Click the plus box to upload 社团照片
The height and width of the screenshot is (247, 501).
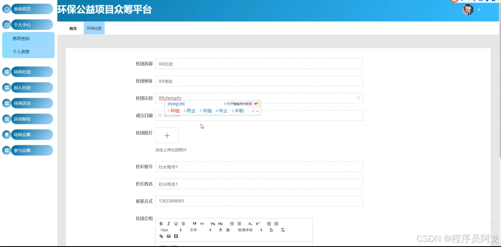point(167,136)
